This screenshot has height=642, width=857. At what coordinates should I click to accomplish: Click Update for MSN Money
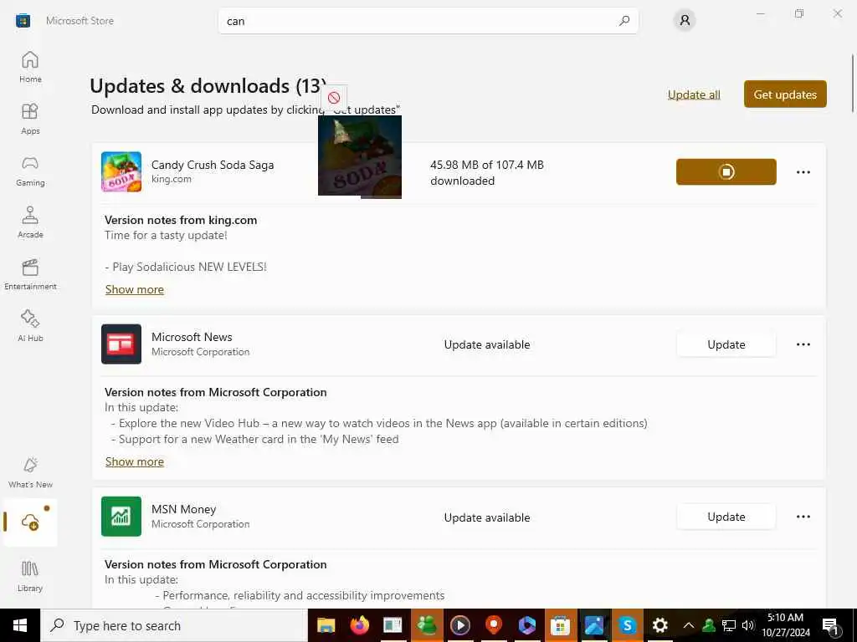(x=726, y=517)
